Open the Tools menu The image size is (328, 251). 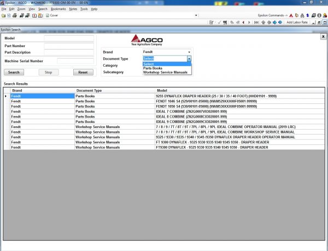coord(84,9)
